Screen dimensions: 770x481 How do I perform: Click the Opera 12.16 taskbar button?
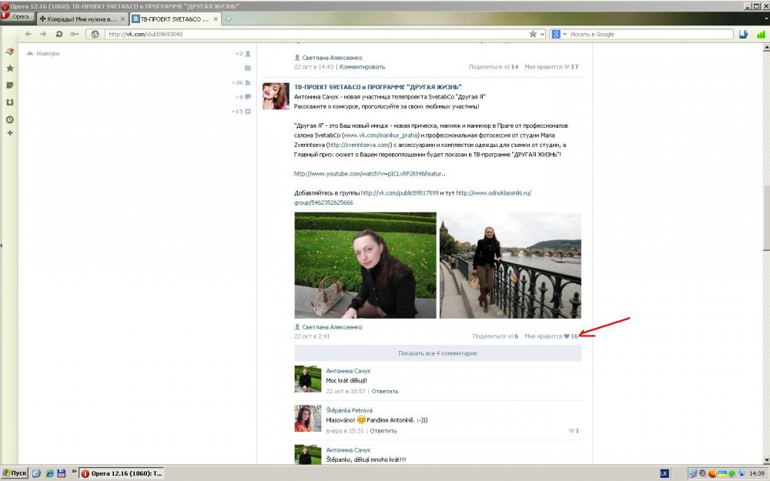click(121, 473)
